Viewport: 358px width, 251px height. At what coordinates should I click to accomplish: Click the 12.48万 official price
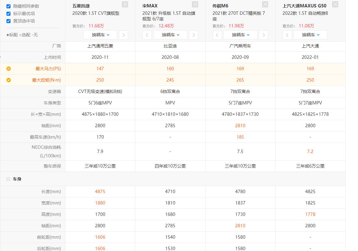click(166, 26)
